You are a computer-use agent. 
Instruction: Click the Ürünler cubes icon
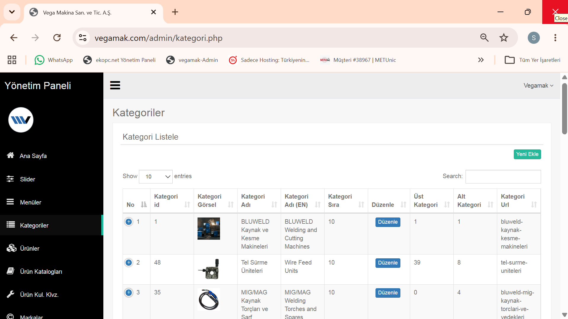tap(12, 248)
